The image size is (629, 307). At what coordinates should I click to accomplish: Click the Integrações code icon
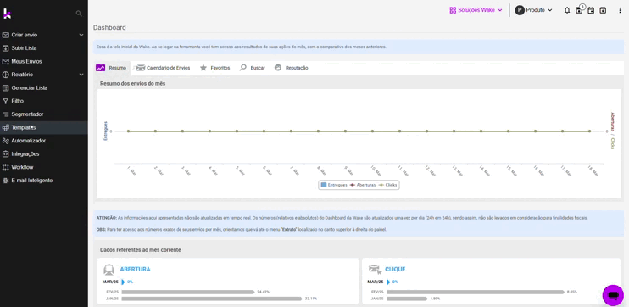[5, 154]
